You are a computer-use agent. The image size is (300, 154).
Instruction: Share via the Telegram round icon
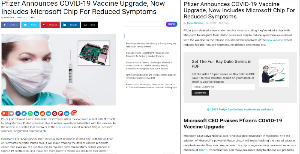point(48,113)
